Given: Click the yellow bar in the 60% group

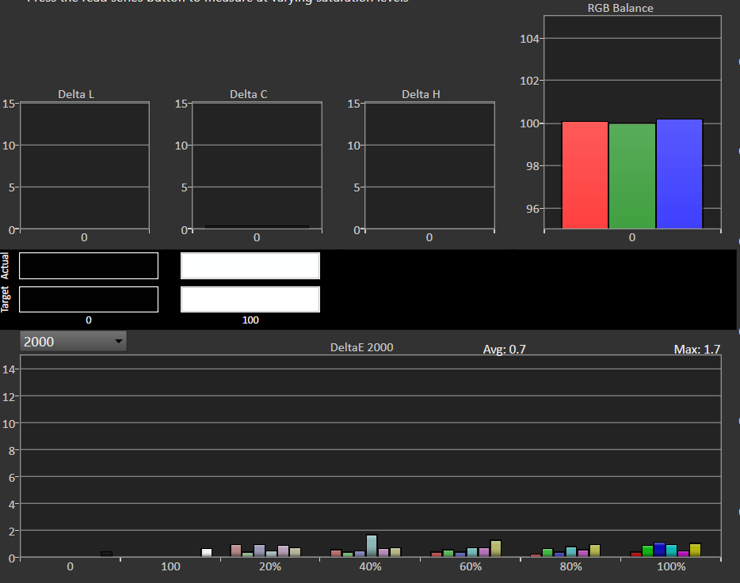Looking at the screenshot, I should 495,549.
